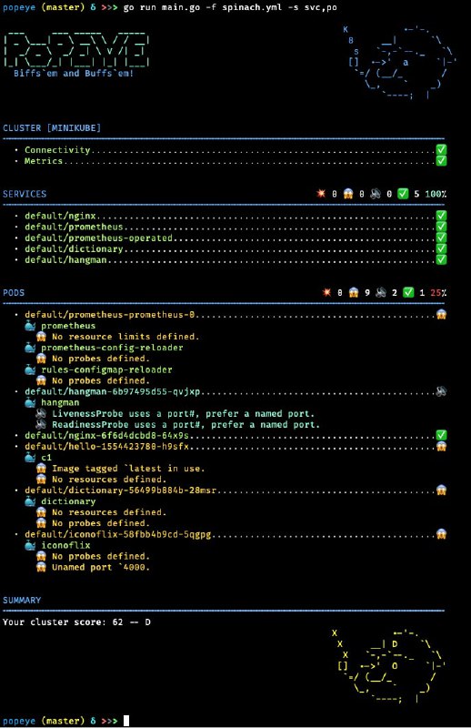This screenshot has width=471, height=728.
Task: Click the 'default/prometheus-prometheus-0' pod name
Action: 109,314
